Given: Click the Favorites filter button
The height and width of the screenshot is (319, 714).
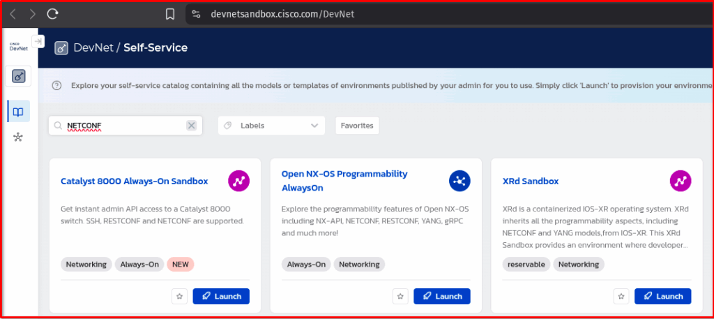Looking at the screenshot, I should click(357, 126).
